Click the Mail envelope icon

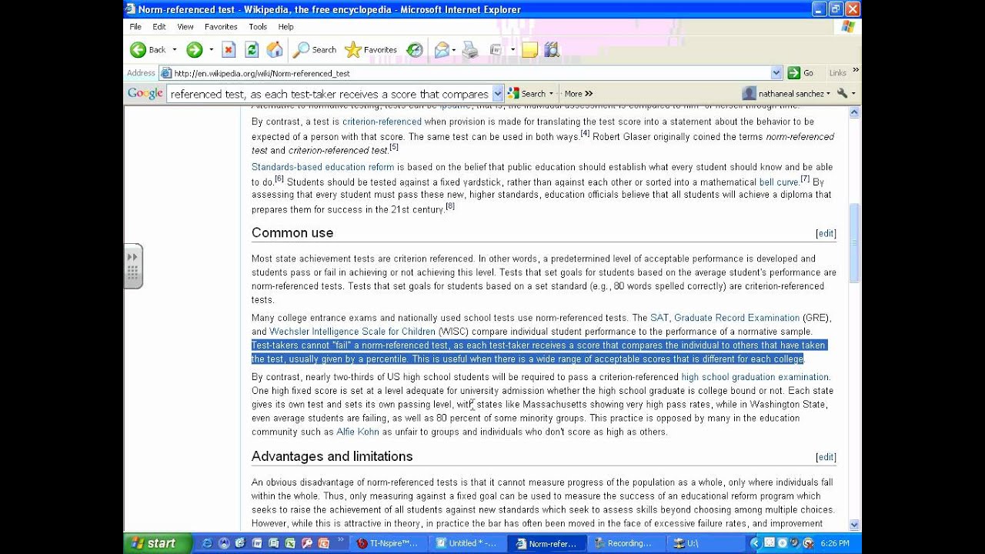point(442,50)
